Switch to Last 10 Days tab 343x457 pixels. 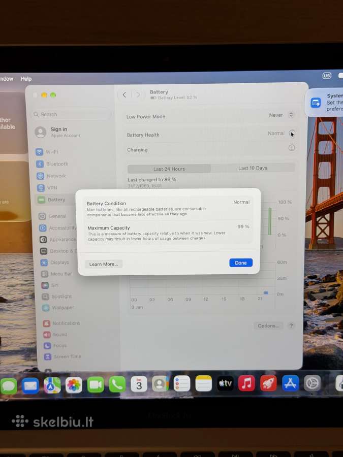[x=253, y=168]
